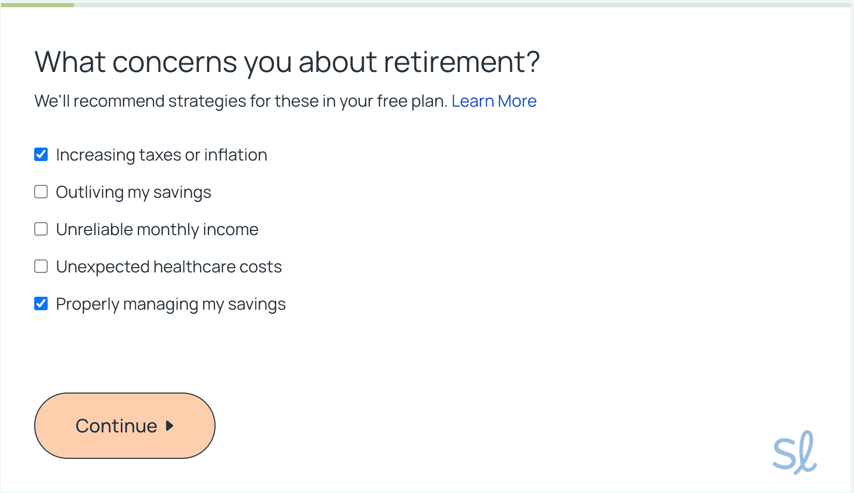
Task: Select the "Unreliable monthly income" label text
Action: (157, 229)
